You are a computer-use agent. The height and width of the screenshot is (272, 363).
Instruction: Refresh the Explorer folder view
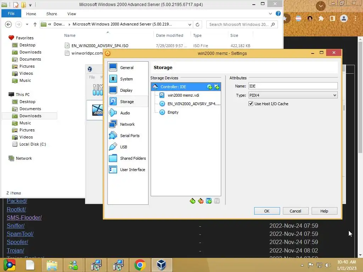pyautogui.click(x=197, y=24)
